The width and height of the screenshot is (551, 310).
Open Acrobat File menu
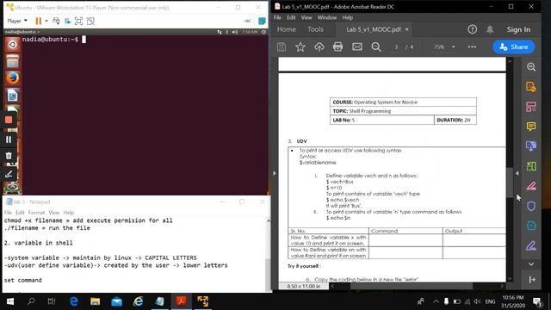point(277,17)
